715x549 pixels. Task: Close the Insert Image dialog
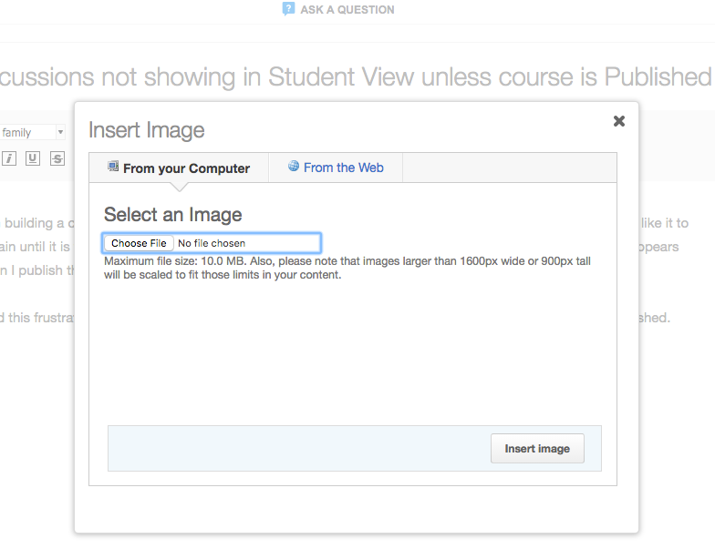[x=619, y=121]
